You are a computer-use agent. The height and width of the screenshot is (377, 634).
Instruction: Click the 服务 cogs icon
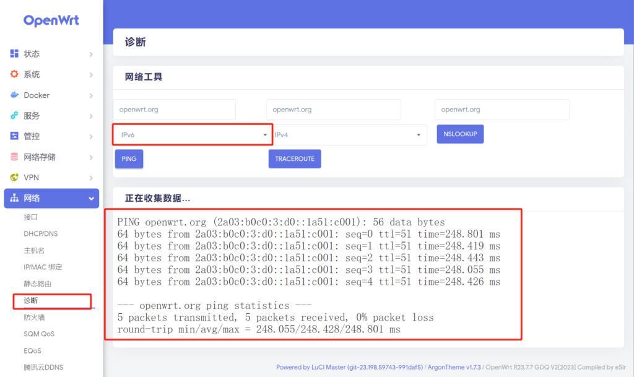(14, 116)
